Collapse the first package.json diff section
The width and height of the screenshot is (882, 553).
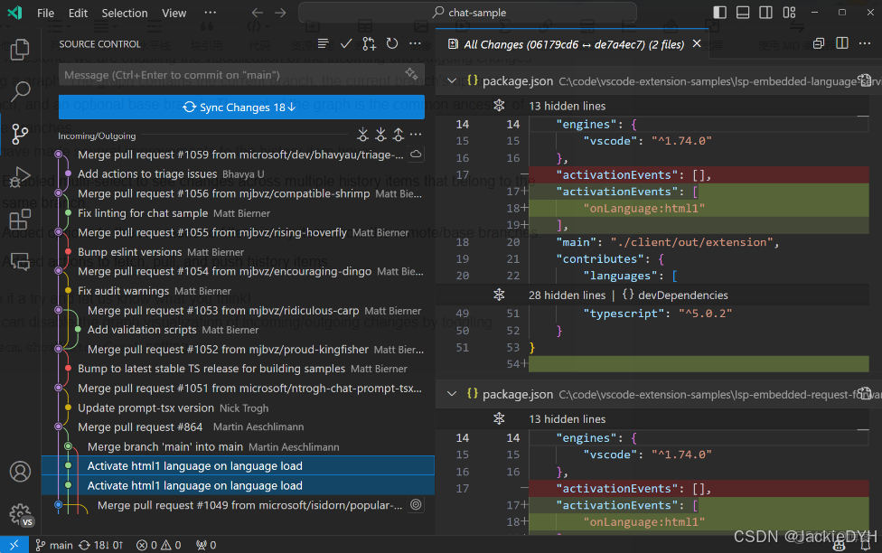pyautogui.click(x=451, y=80)
